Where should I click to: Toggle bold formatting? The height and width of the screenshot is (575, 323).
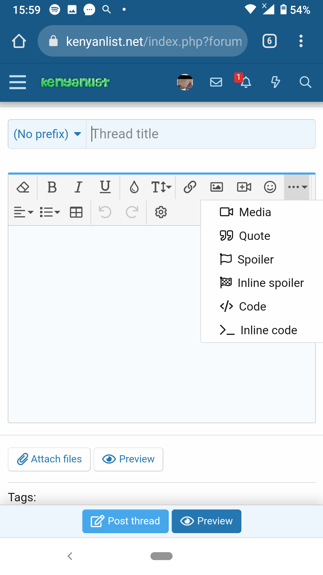(x=52, y=187)
